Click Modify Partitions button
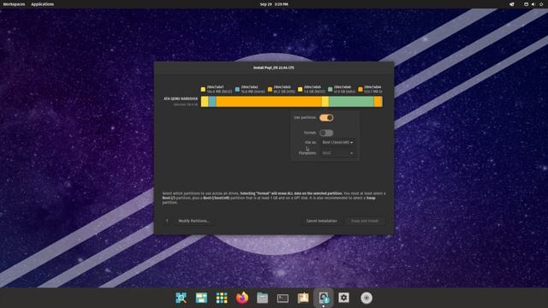Image resolution: width=548 pixels, height=308 pixels. [194, 221]
